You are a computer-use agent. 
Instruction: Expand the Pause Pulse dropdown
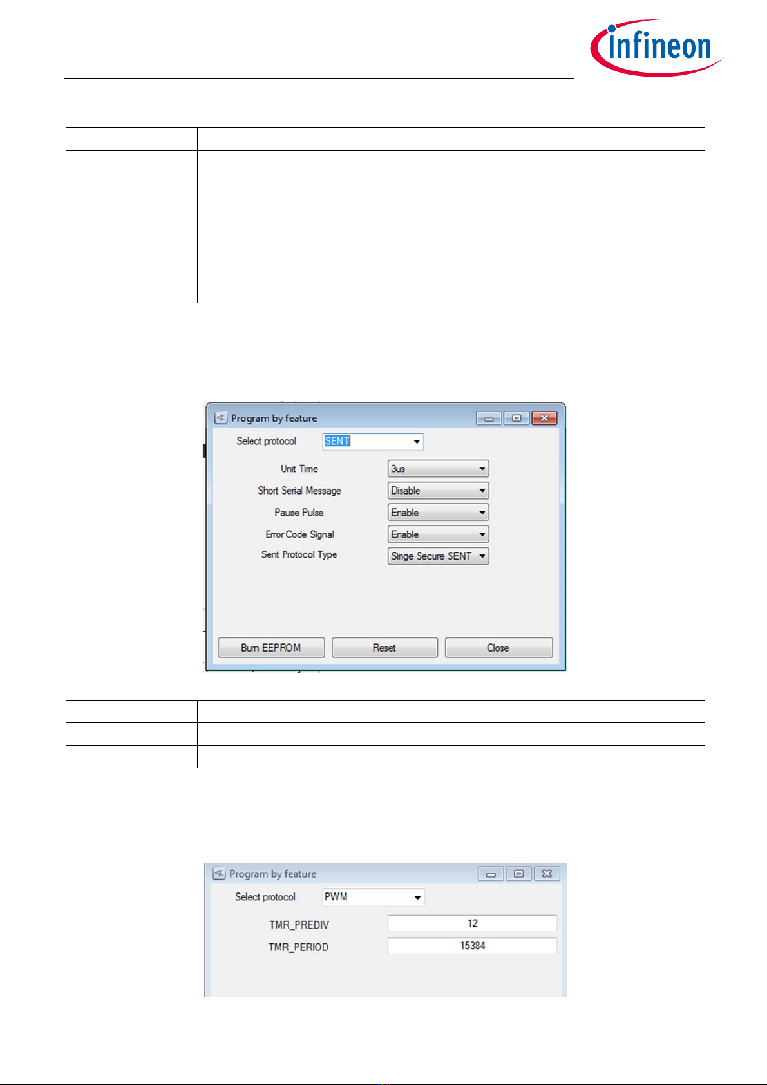[439, 513]
